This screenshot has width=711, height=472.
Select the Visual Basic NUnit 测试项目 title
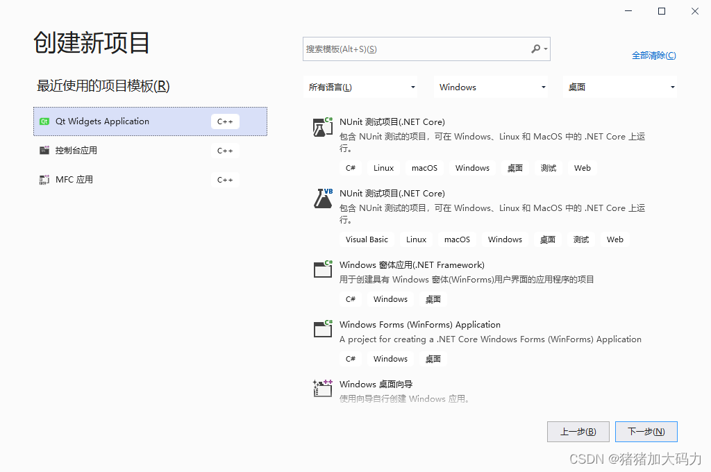[x=392, y=194]
